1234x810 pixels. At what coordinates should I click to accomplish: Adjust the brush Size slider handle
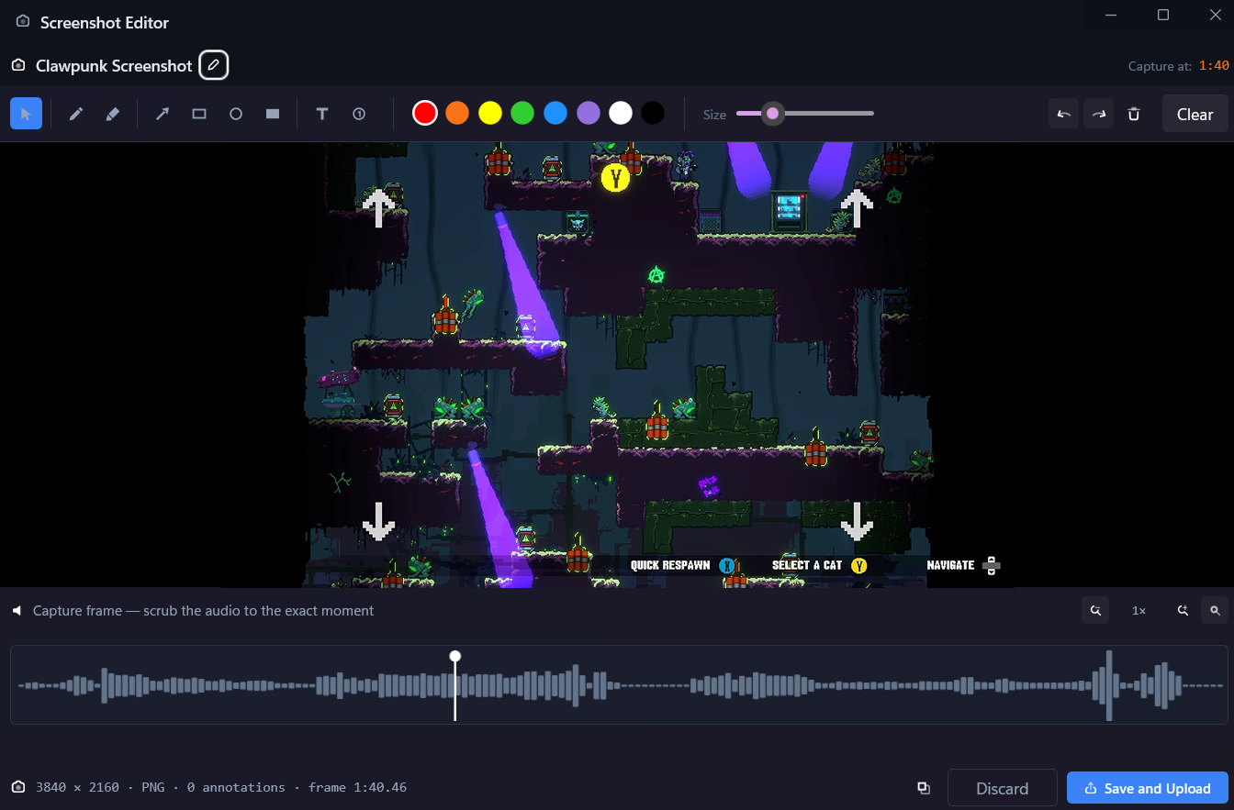click(x=773, y=114)
